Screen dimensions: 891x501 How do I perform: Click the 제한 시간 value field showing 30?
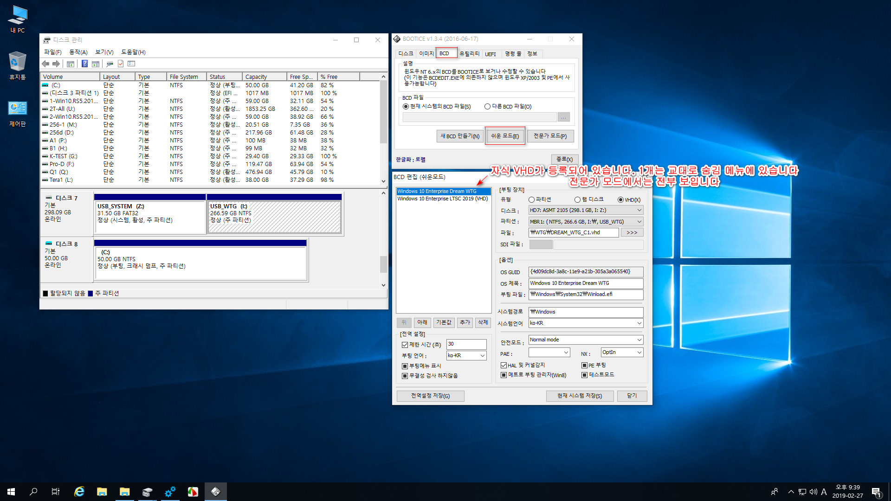(466, 344)
